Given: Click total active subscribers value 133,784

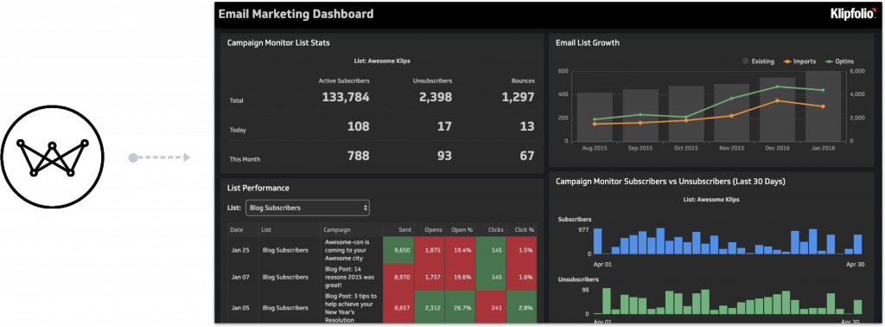Looking at the screenshot, I should 346,97.
